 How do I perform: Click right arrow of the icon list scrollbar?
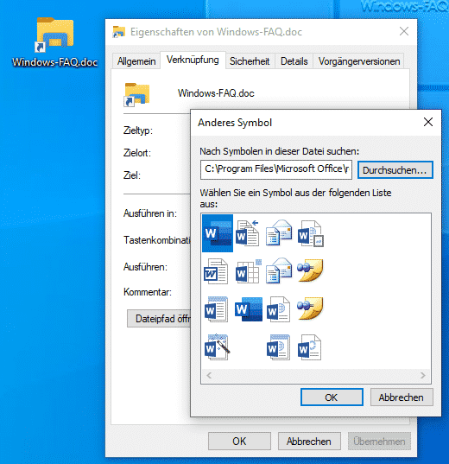pos(423,376)
